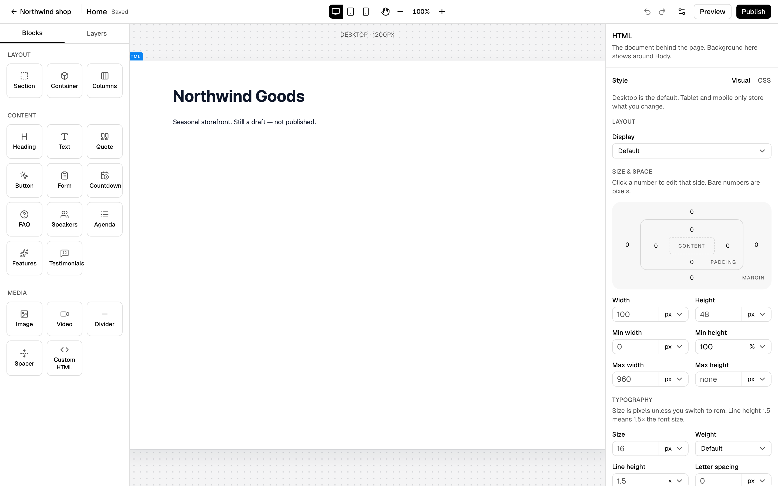Change Width unit dropdown
778x486 pixels.
673,314
